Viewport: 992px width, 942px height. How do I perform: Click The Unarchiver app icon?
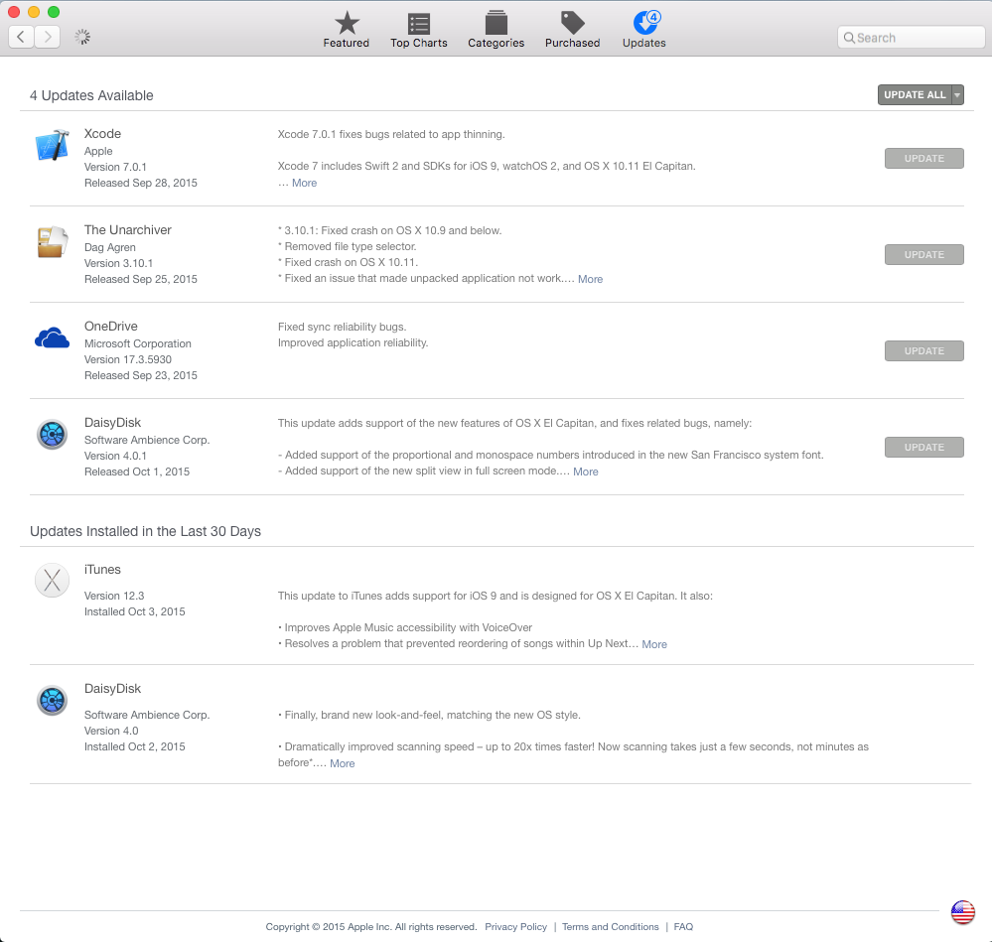[52, 241]
